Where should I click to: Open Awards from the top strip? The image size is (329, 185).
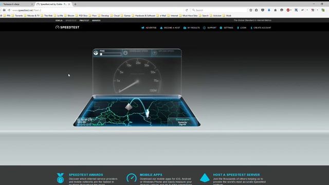[x=96, y=21]
